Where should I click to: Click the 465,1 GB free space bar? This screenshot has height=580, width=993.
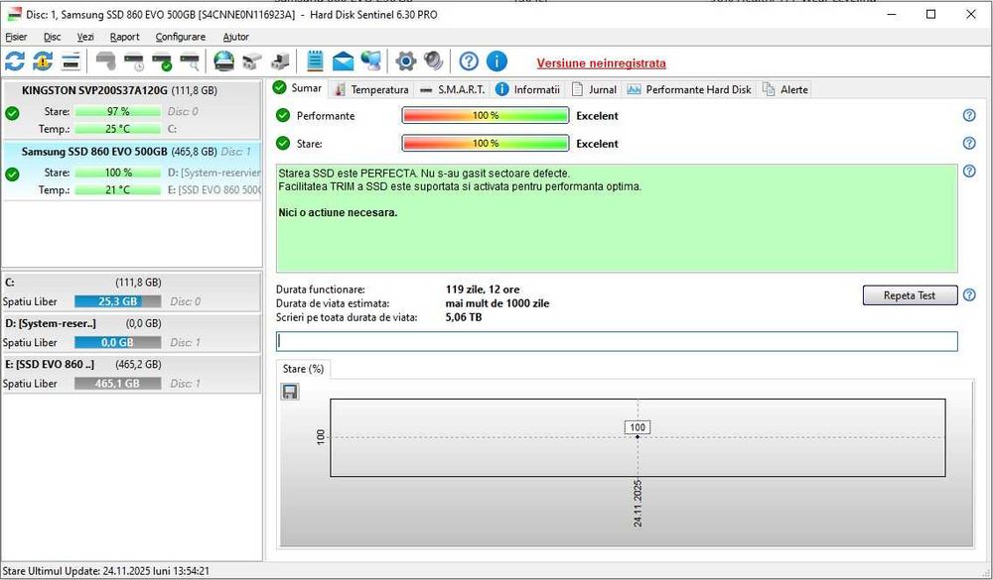pyautogui.click(x=118, y=384)
